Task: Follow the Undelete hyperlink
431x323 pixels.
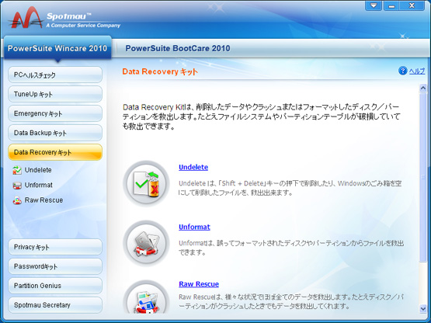Action: coord(193,167)
